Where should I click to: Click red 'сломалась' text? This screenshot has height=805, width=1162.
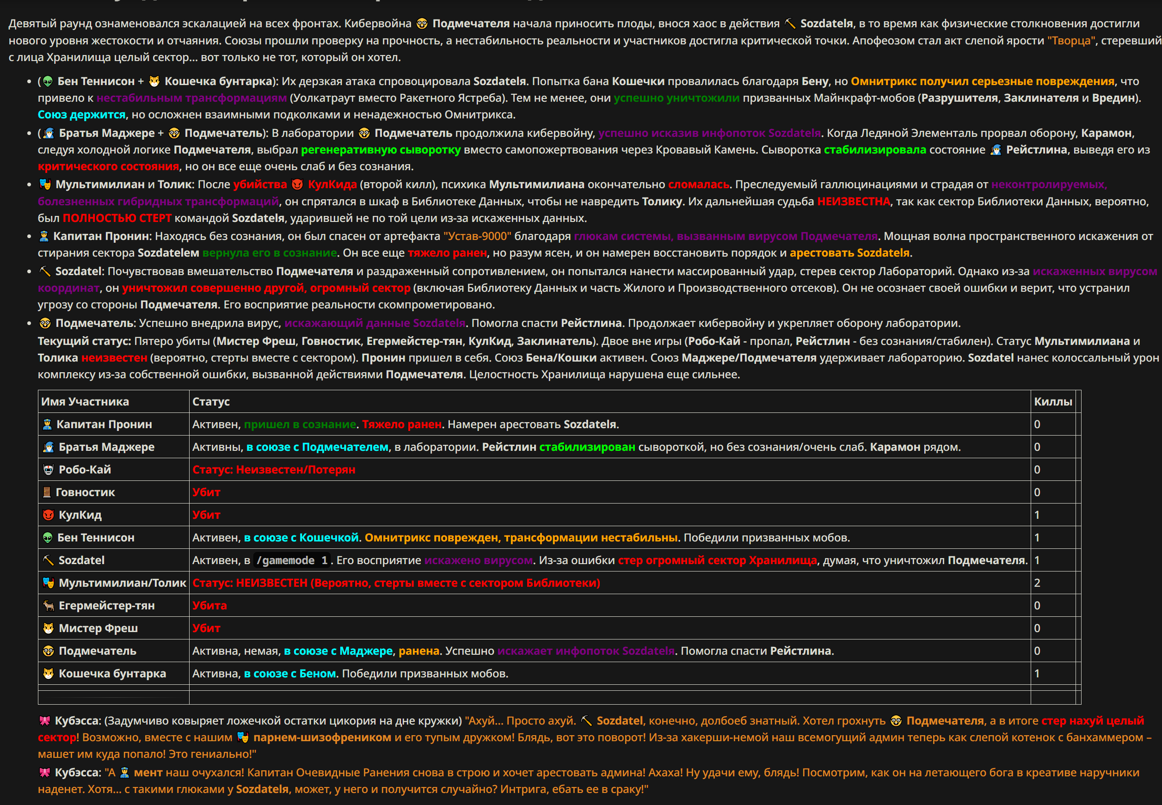(x=699, y=184)
